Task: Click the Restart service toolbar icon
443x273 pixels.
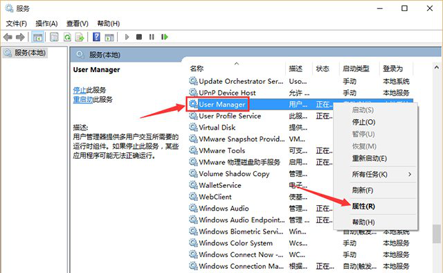Action: click(165, 37)
